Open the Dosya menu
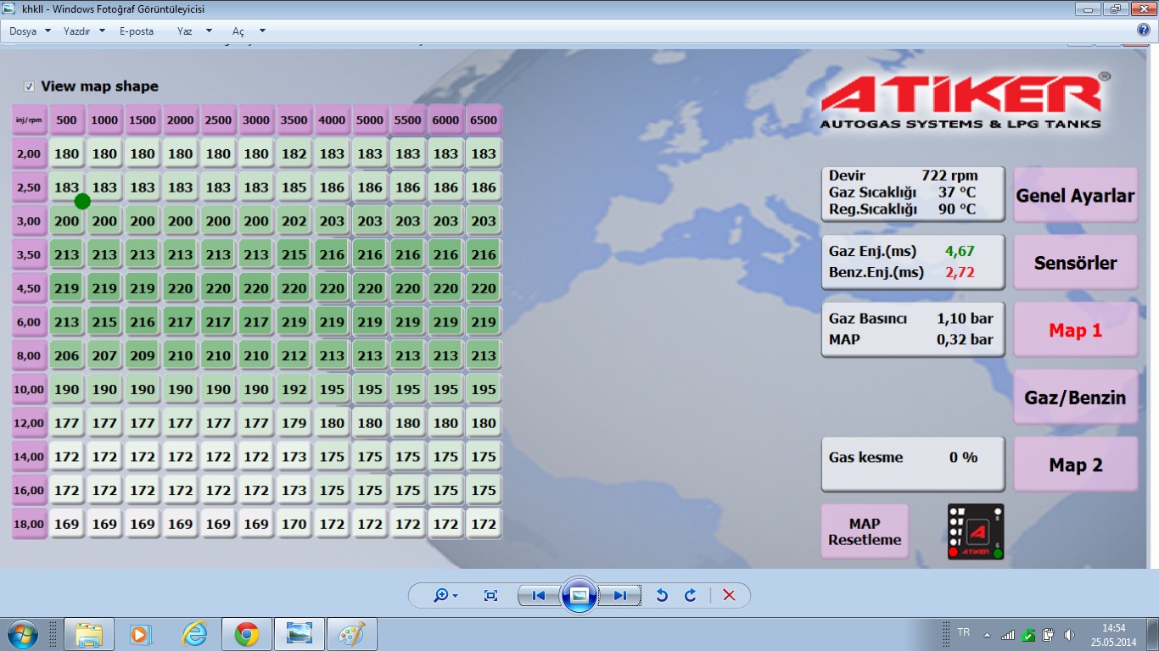Viewport: 1159px width, 651px height. pos(30,31)
